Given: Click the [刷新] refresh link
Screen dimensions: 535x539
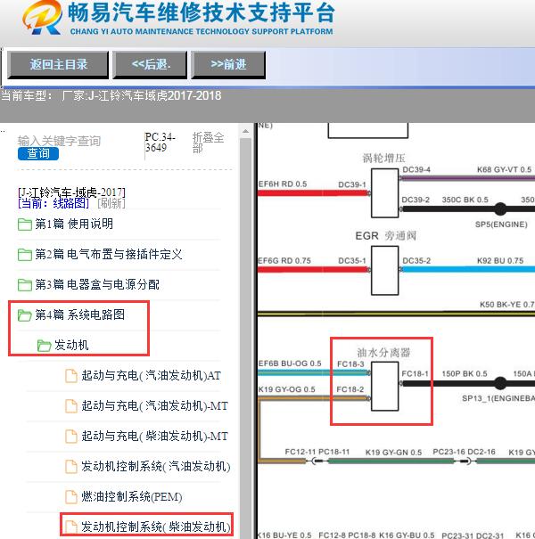Looking at the screenshot, I should point(111,203).
